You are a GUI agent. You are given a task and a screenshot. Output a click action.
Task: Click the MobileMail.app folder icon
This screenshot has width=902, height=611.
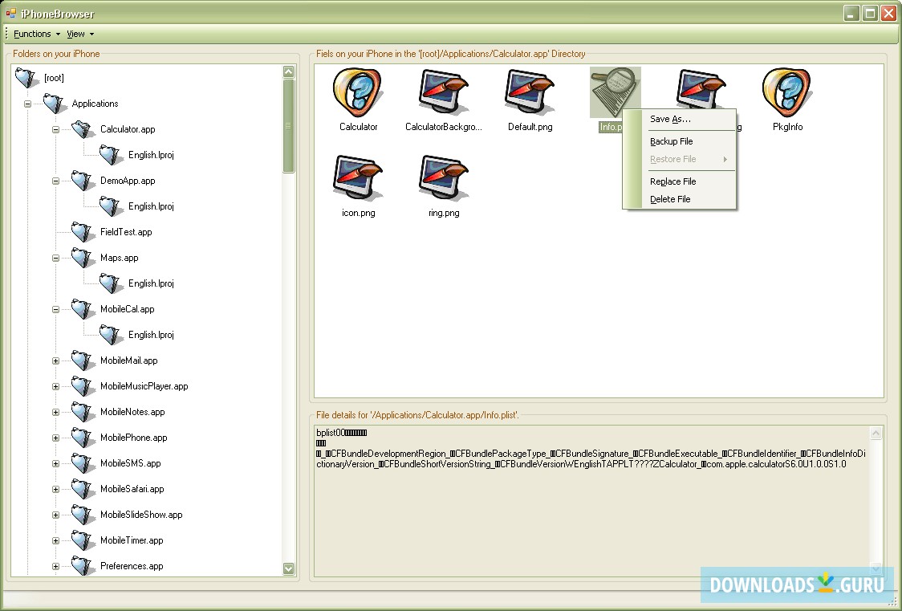(83, 360)
